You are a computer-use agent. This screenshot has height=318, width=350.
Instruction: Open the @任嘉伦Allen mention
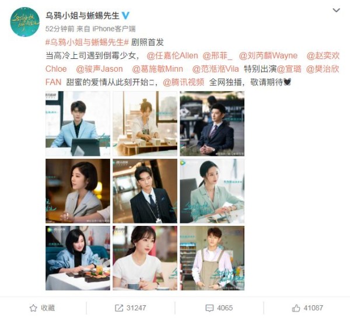pos(172,55)
